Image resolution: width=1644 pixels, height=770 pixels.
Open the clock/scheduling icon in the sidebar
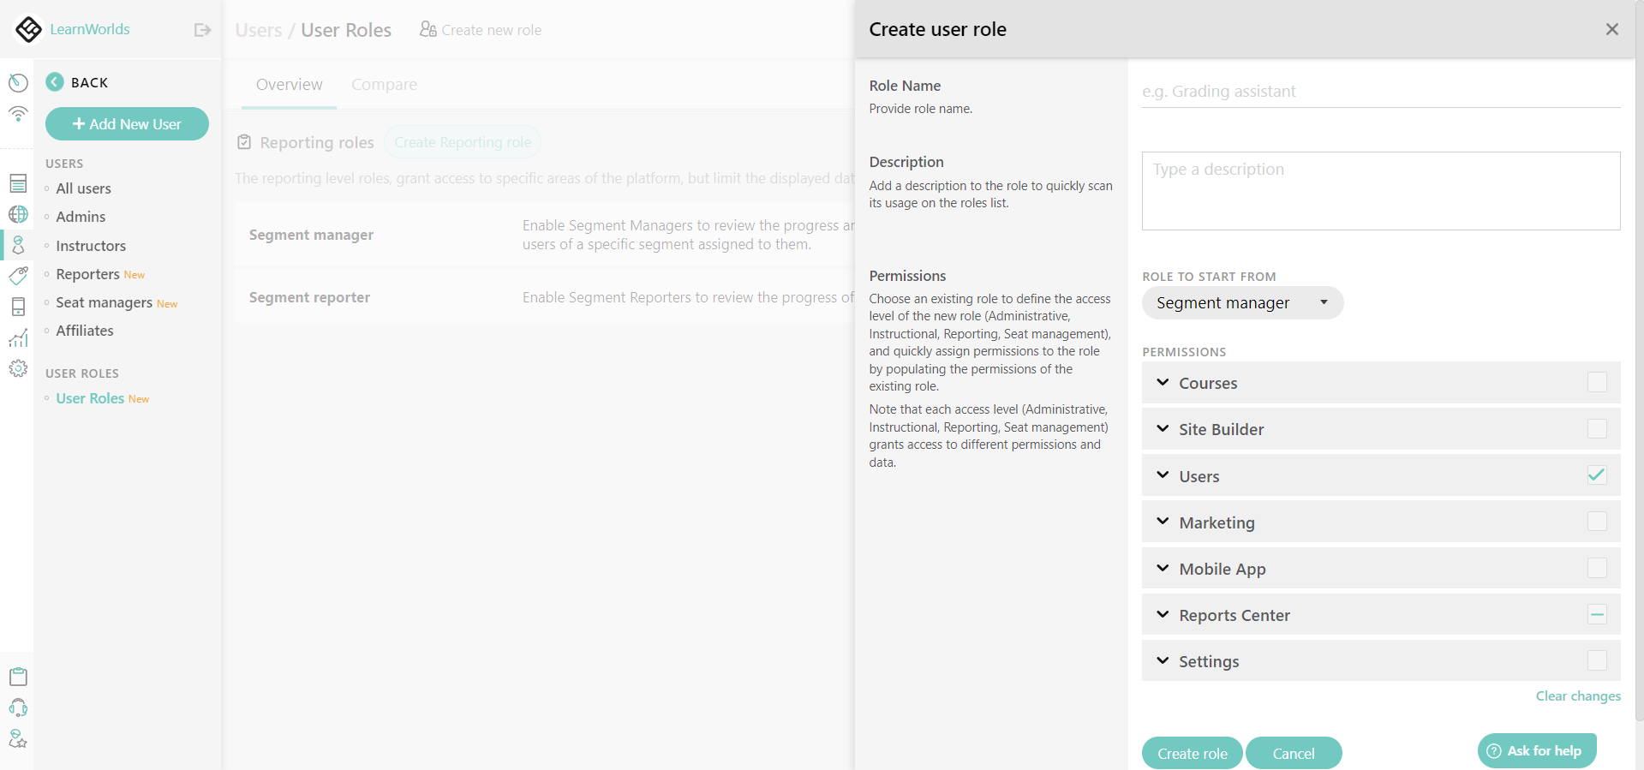[18, 82]
